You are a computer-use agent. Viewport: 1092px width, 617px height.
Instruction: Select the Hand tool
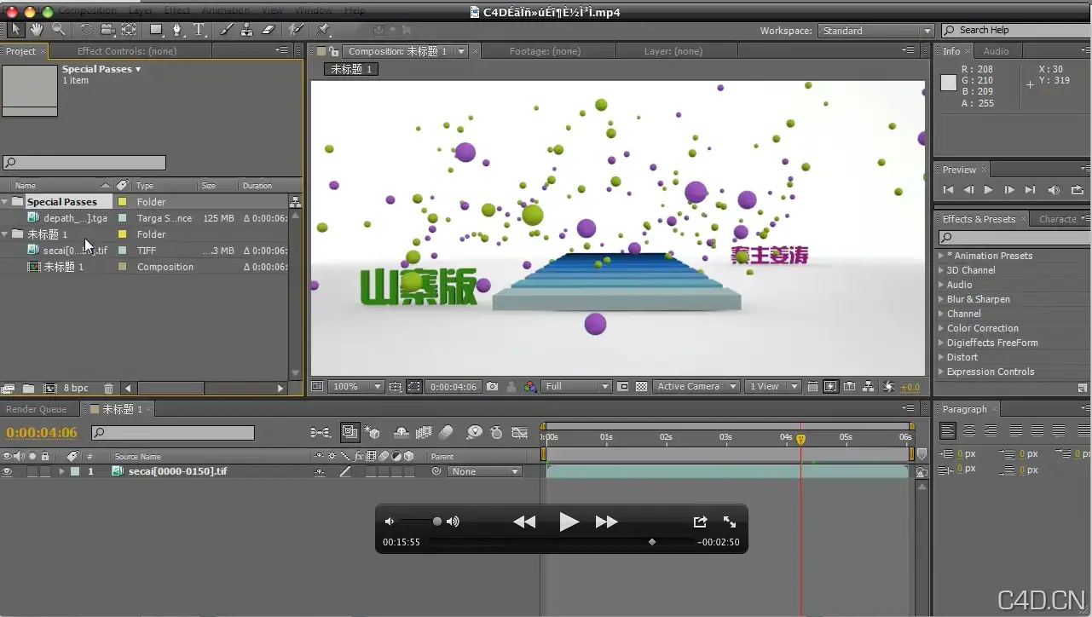[38, 29]
